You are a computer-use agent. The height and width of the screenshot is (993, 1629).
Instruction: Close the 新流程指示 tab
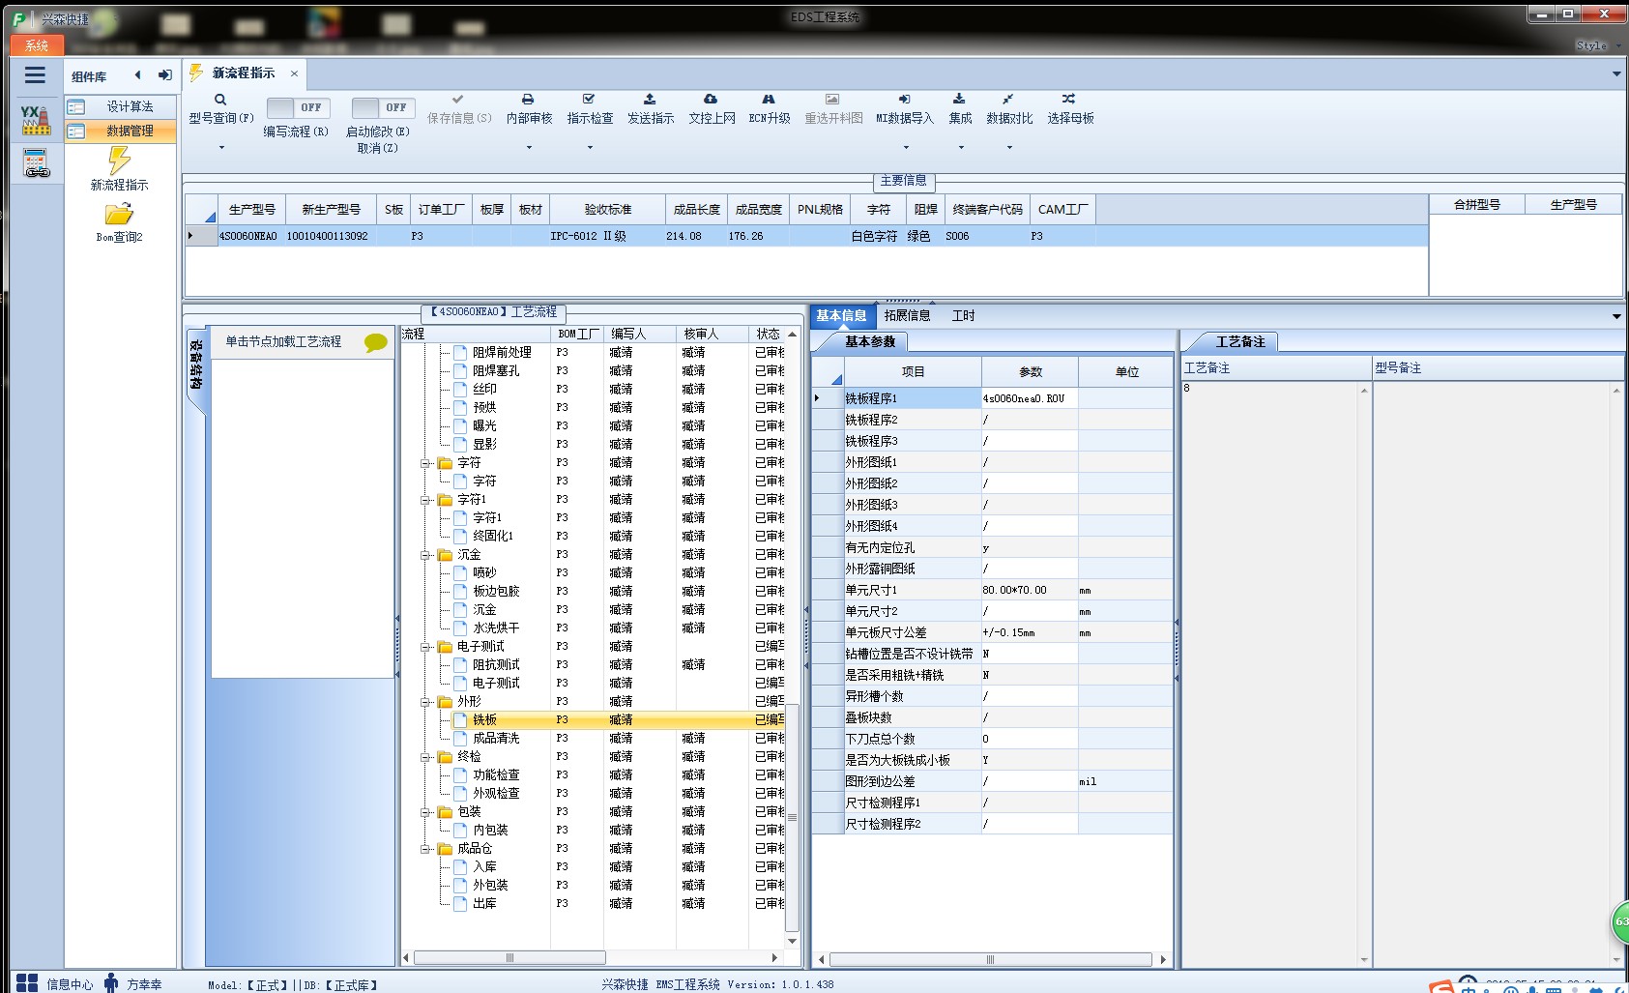294,73
